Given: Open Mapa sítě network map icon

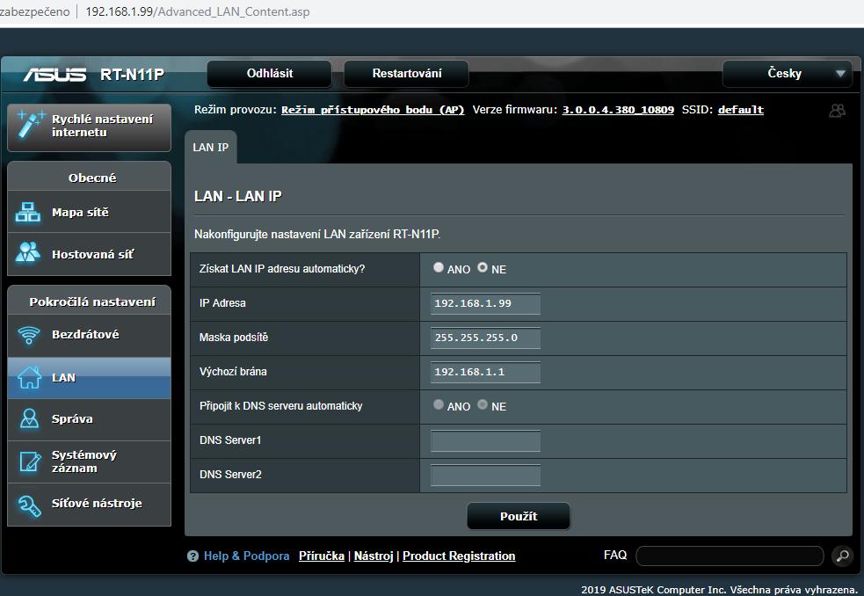Looking at the screenshot, I should tap(29, 212).
